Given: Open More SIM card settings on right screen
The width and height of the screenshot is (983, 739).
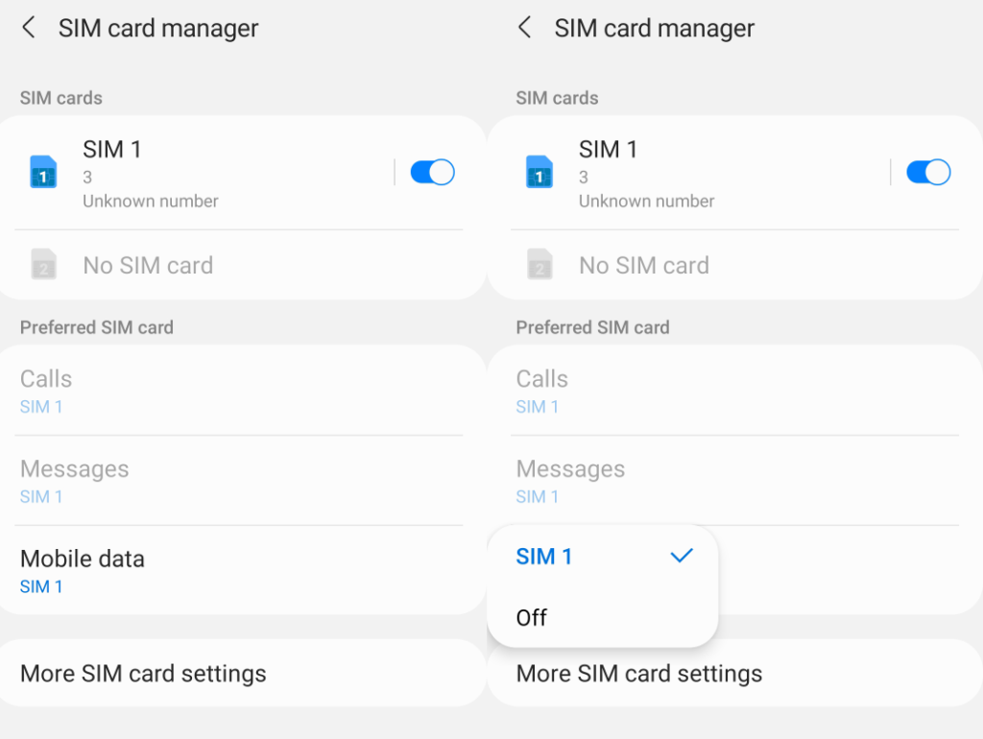Looking at the screenshot, I should point(734,673).
